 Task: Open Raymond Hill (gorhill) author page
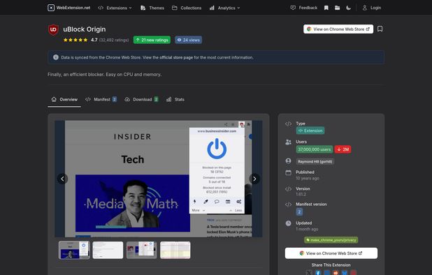(315, 161)
